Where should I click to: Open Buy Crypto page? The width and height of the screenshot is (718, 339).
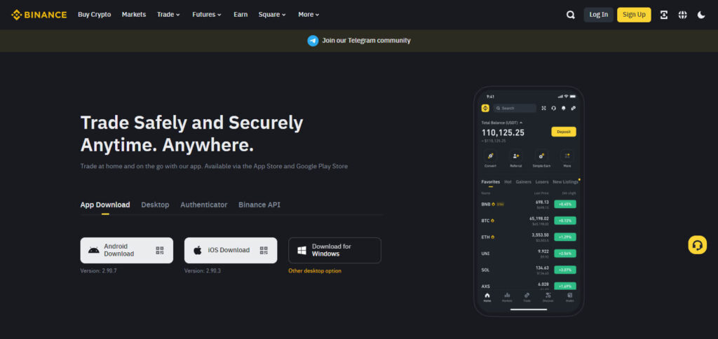(x=95, y=15)
